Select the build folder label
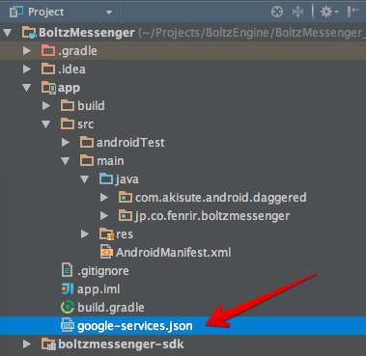The width and height of the screenshot is (366, 356). (x=91, y=106)
